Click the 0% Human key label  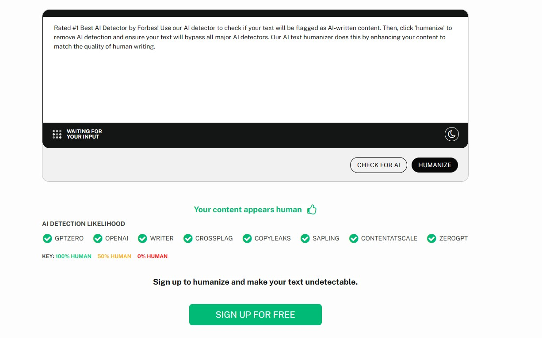152,256
